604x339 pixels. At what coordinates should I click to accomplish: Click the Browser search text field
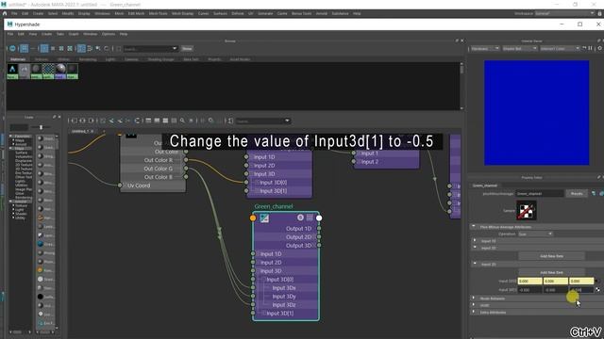147,49
